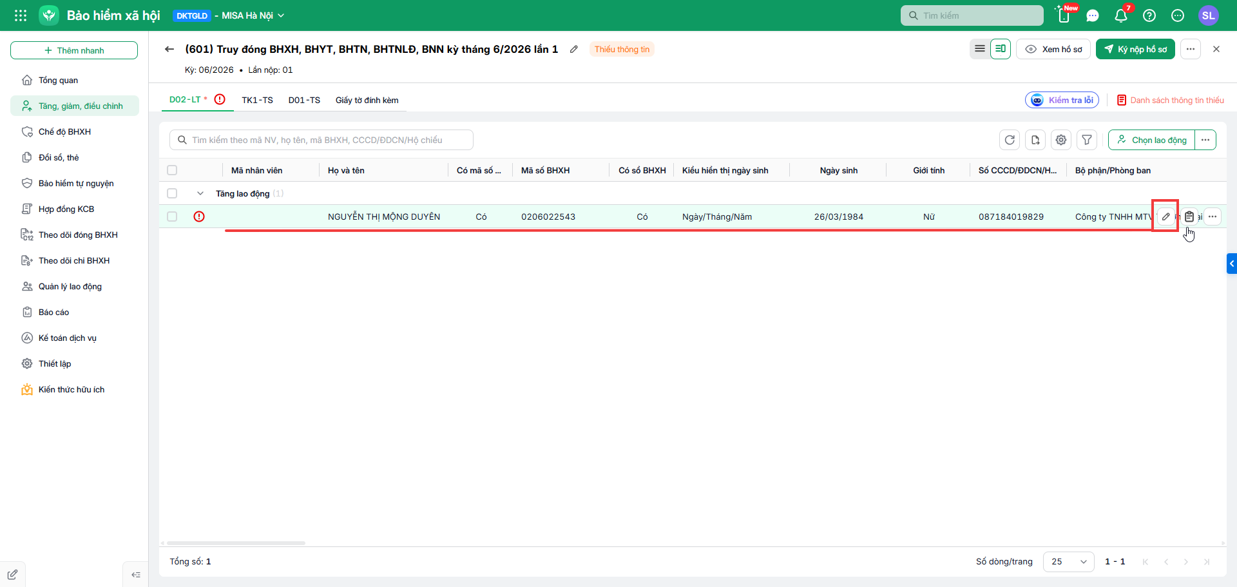
Task: Click the horizontal scrollbar under the table
Action: click(236, 543)
